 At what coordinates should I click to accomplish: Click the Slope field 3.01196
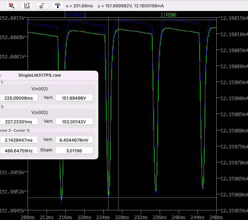[74, 151]
